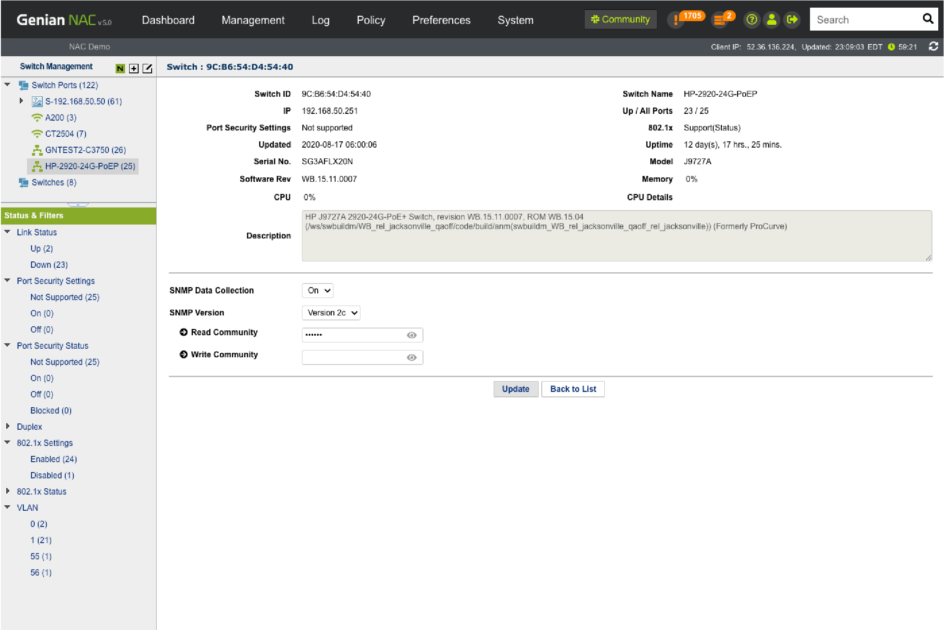Click the edit pencil icon in Switch Management
The height and width of the screenshot is (630, 945).
147,68
